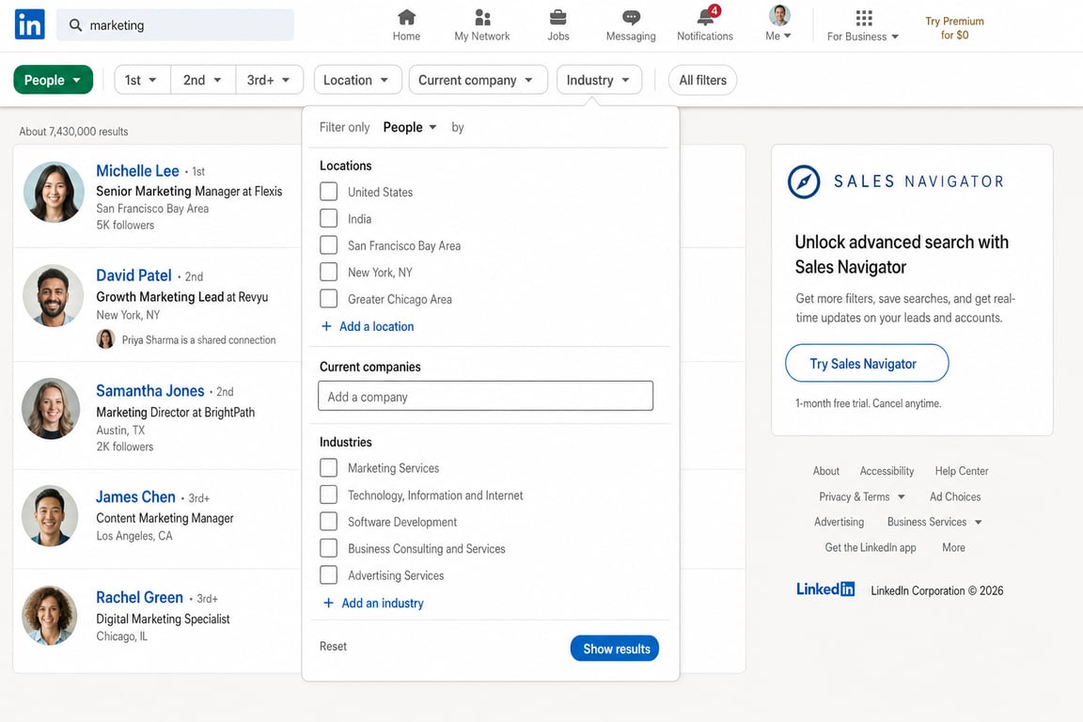Viewport: 1083px width, 722px height.
Task: Expand the Privacy & Terms footer menu
Action: pyautogui.click(x=862, y=496)
